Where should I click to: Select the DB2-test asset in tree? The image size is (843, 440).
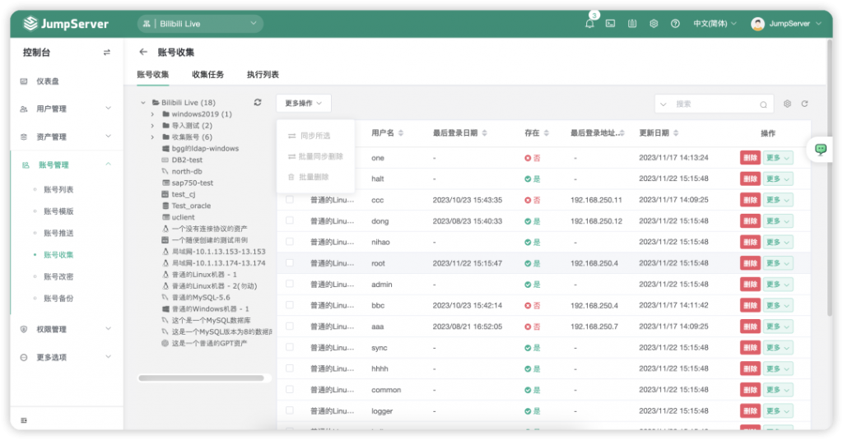[187, 160]
